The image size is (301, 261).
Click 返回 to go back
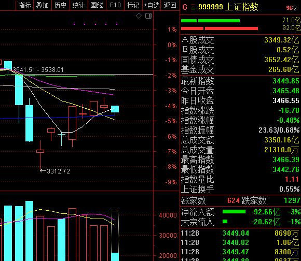[170, 5]
